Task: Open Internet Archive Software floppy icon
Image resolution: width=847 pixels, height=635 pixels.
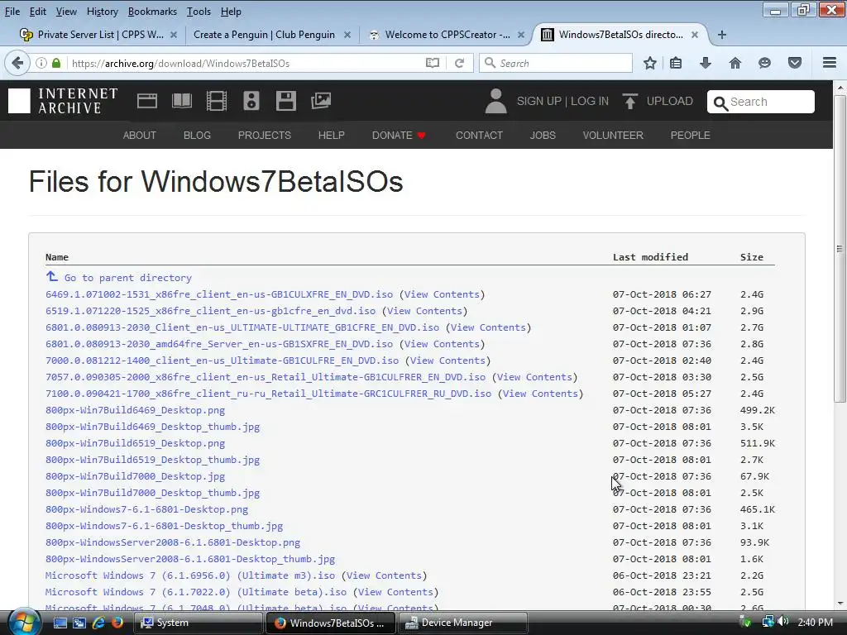Action: [285, 101]
